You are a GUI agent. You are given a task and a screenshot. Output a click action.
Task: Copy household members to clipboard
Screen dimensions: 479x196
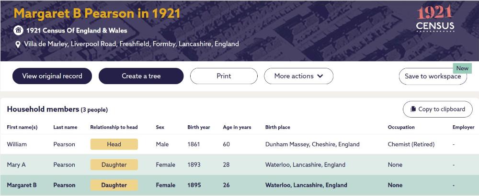pos(437,109)
